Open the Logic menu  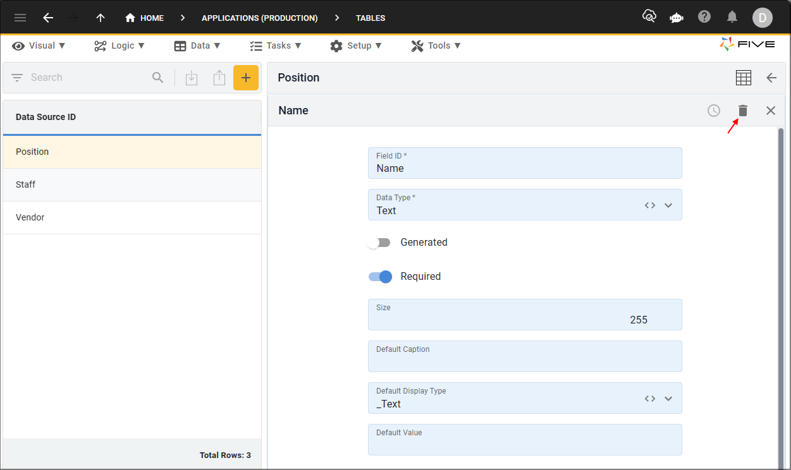tap(120, 45)
